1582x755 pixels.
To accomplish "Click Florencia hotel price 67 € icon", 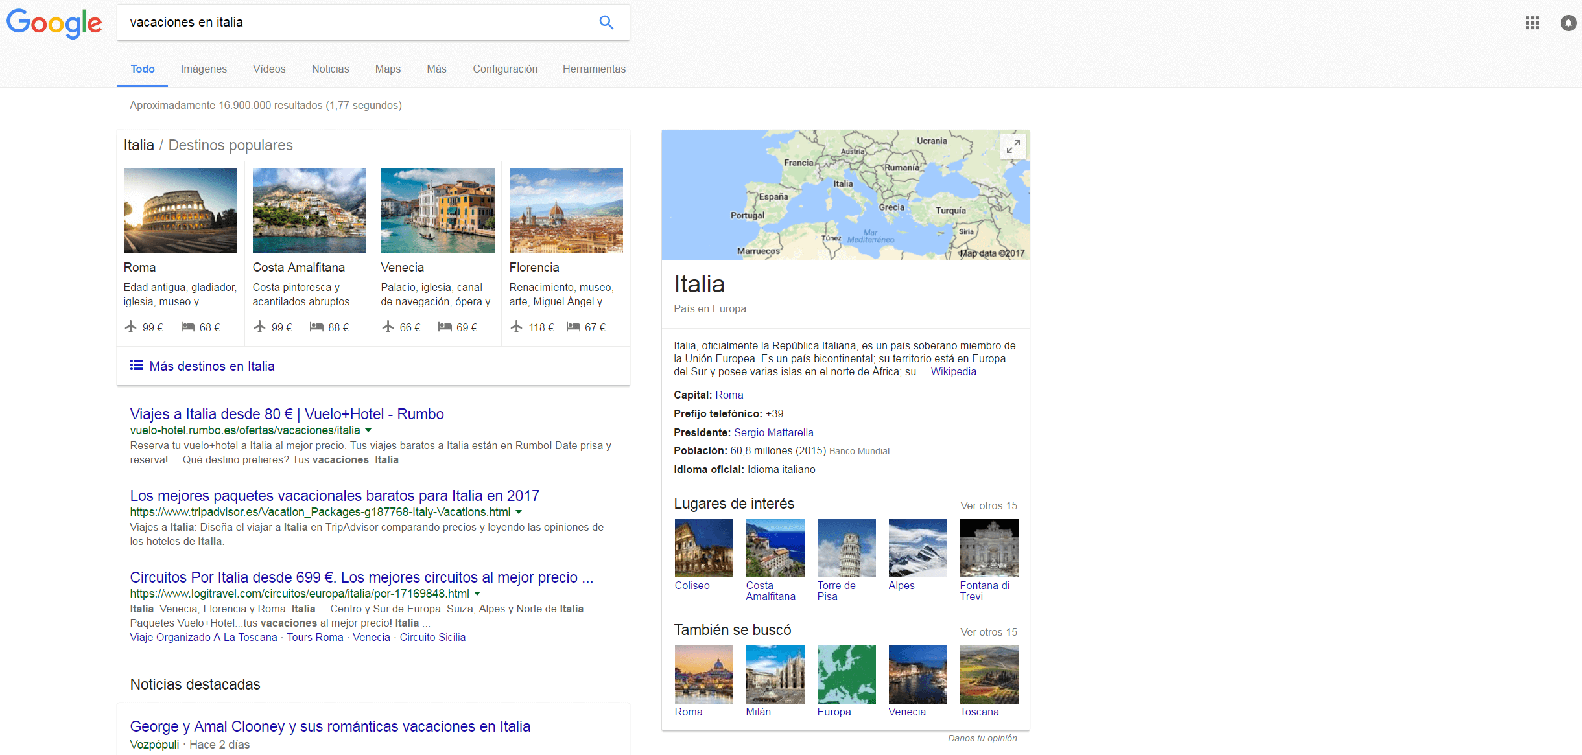I will [573, 327].
